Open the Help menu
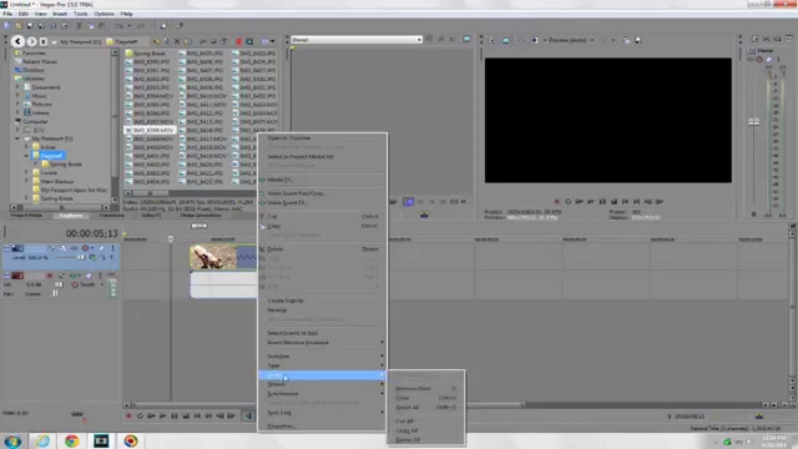This screenshot has width=798, height=449. [x=126, y=14]
